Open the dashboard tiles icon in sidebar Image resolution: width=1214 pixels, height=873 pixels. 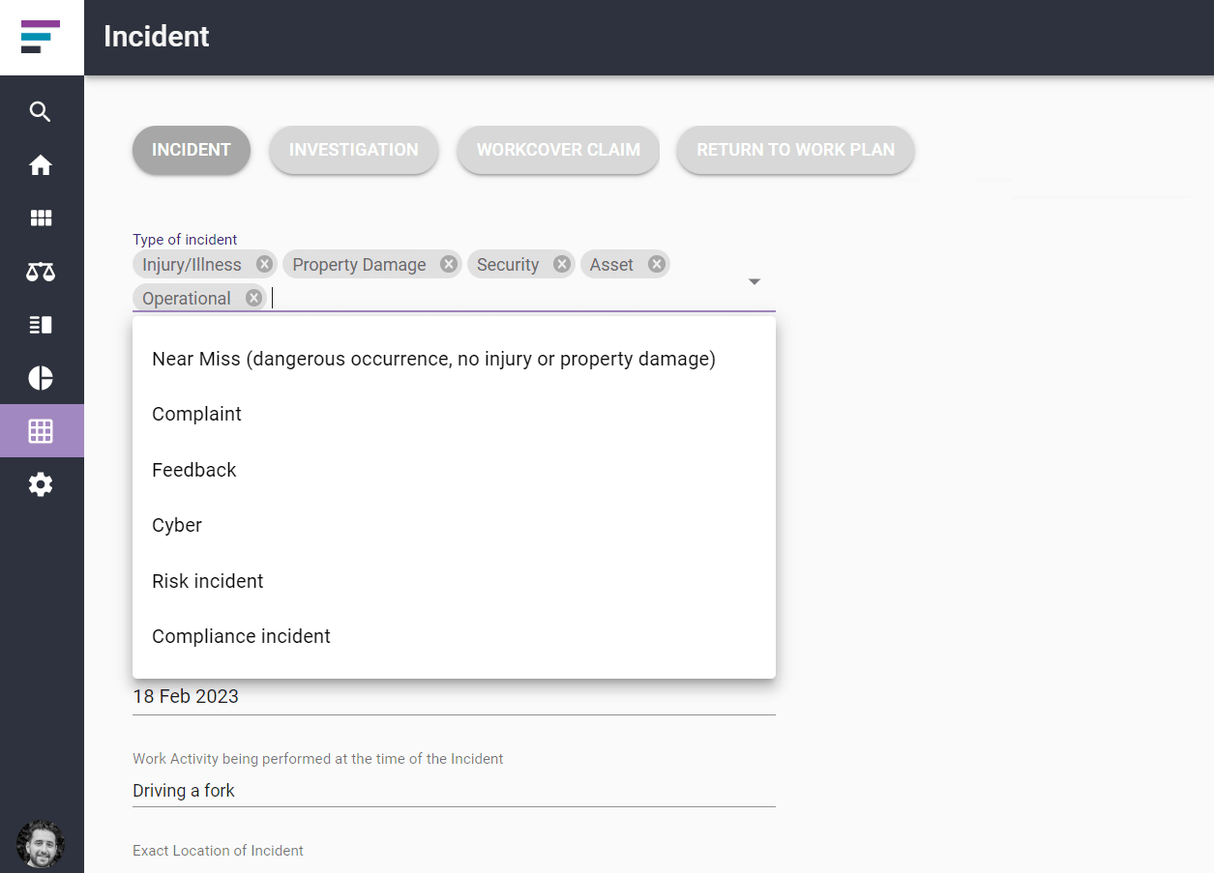40,218
